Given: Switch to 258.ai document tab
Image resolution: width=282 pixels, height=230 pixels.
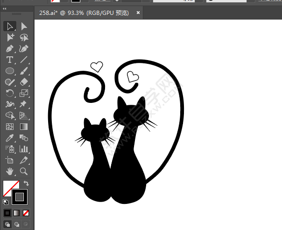Looking at the screenshot, I should 84,13.
